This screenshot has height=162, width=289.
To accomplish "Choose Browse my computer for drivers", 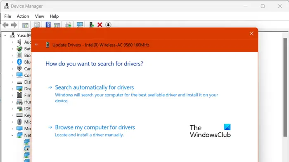I will 95,127.
